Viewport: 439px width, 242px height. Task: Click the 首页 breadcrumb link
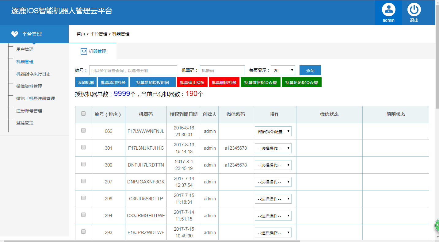pyautogui.click(x=81, y=34)
